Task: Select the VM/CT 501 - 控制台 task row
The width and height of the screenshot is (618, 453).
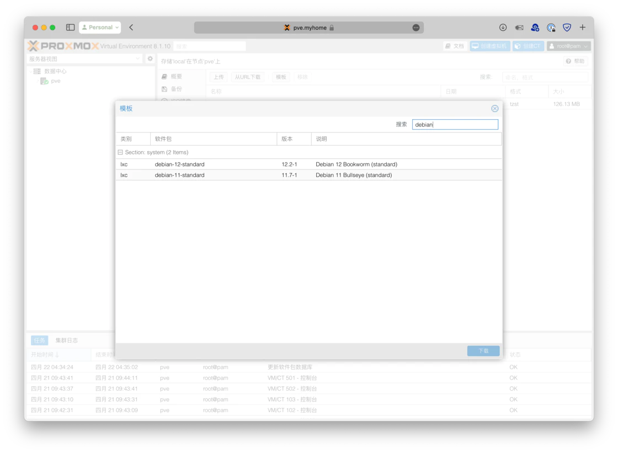Action: click(308, 378)
